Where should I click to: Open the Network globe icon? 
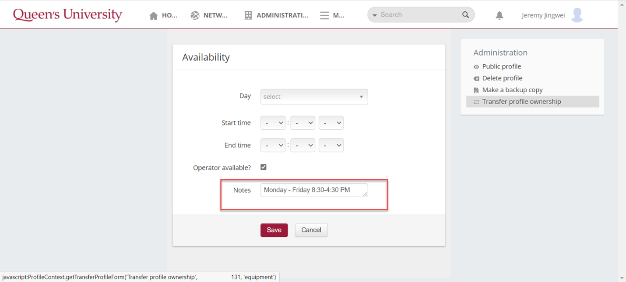[x=195, y=16]
